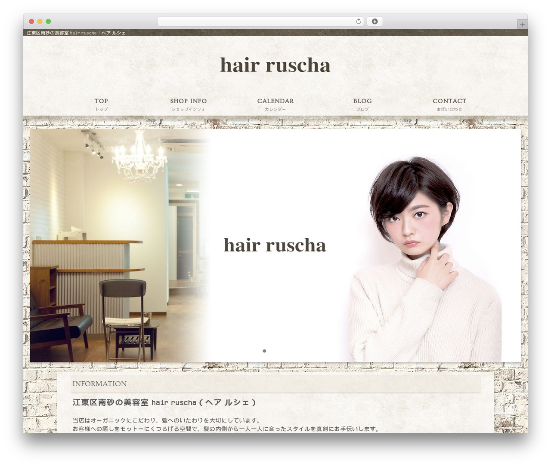This screenshot has width=551, height=466.
Task: Open a new tab with plus button
Action: pyautogui.click(x=522, y=25)
